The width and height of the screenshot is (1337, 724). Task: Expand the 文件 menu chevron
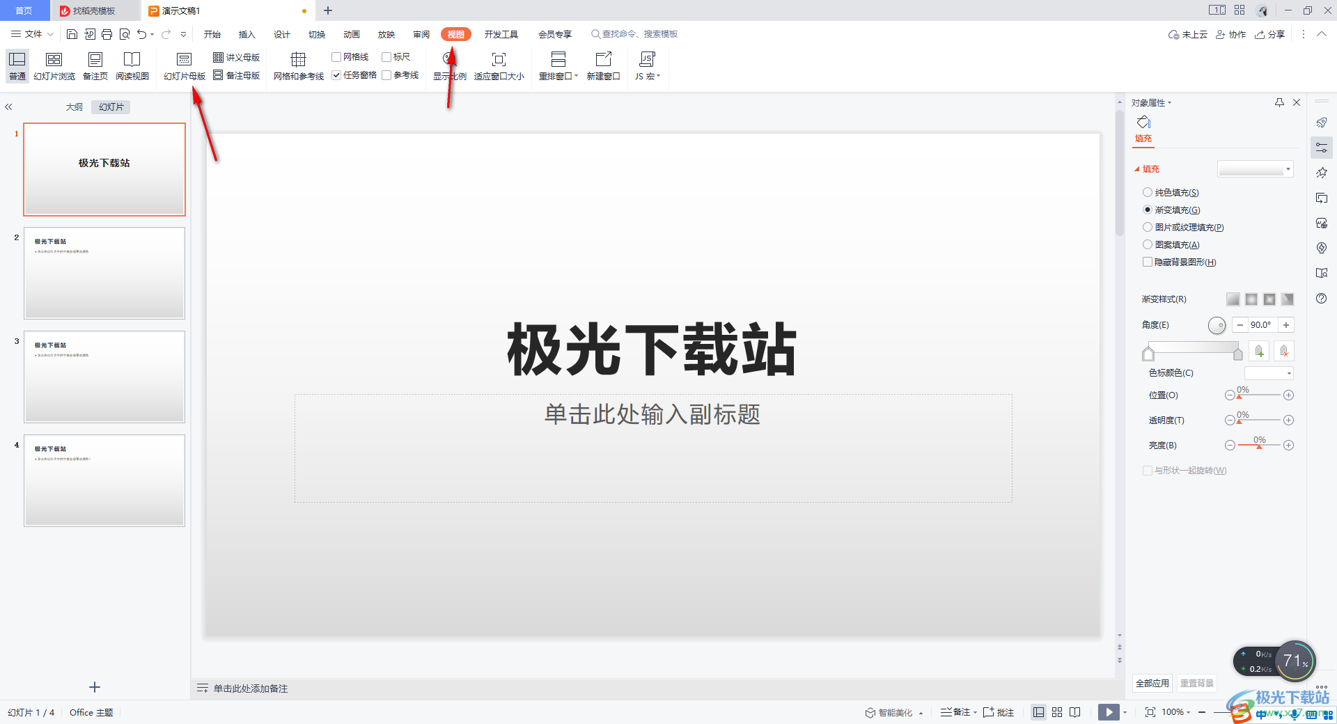click(x=51, y=34)
